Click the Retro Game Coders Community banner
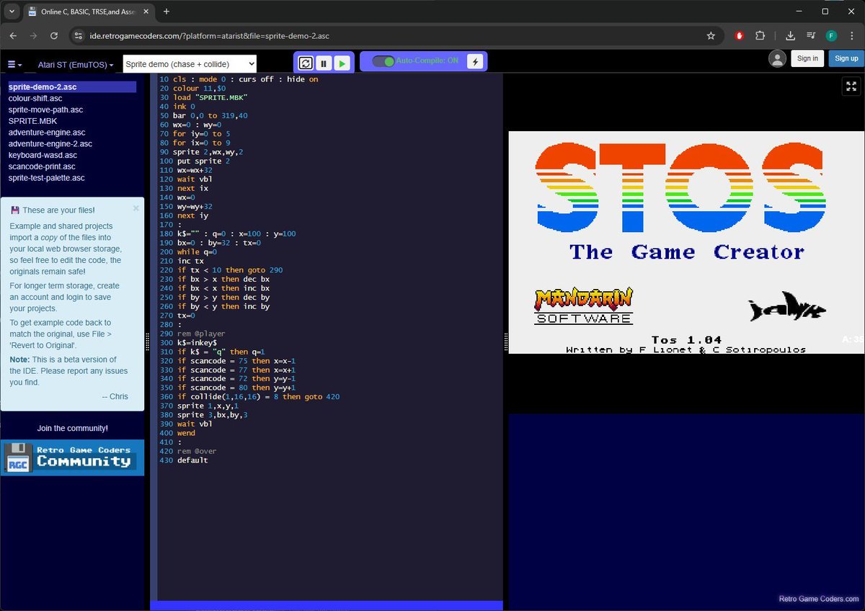 pos(72,458)
